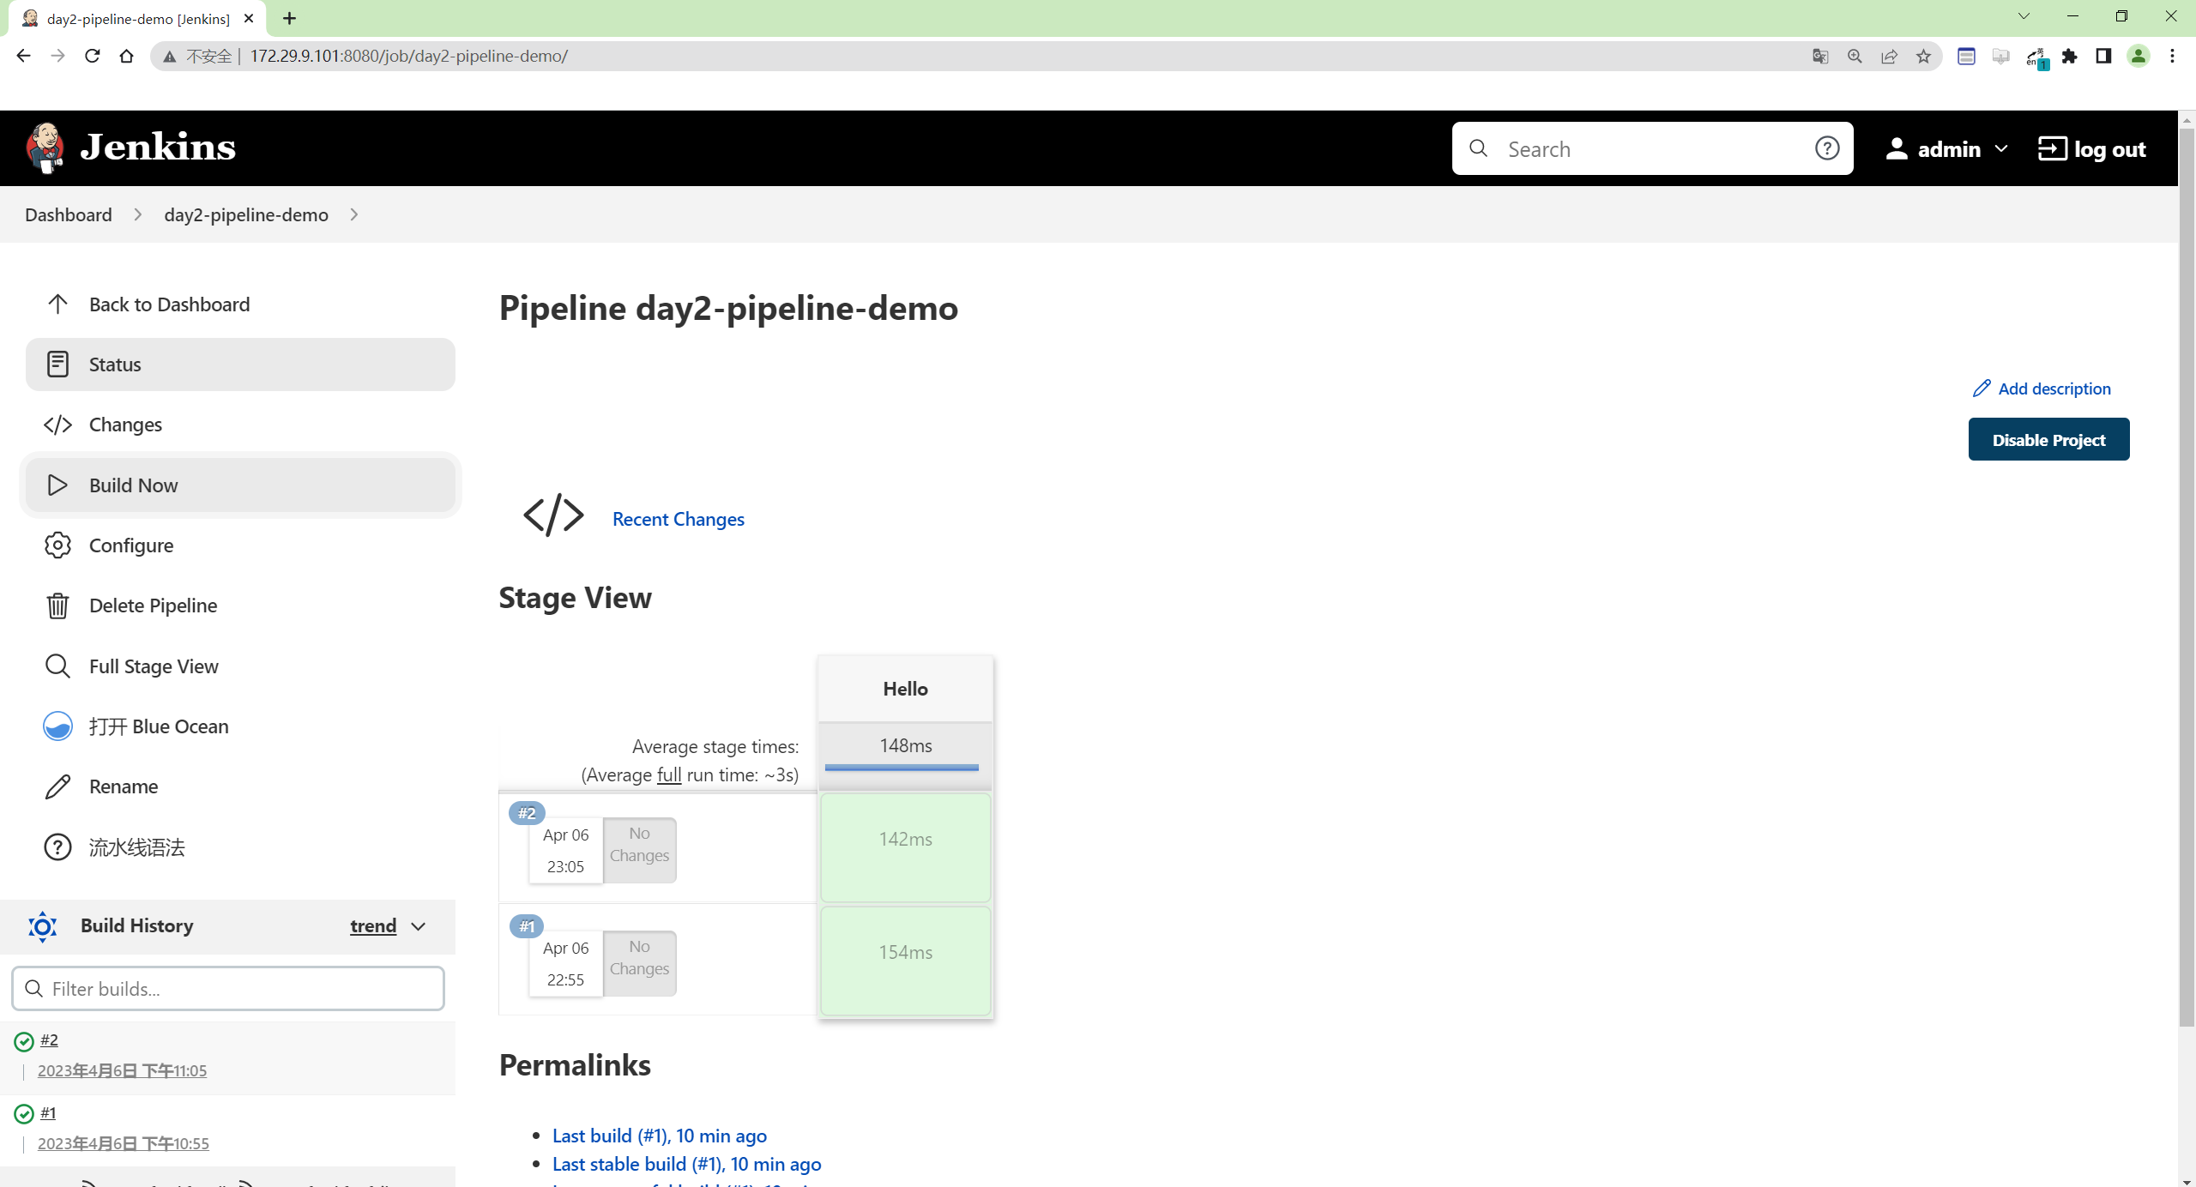Click the Blue Ocean wave icon
The image size is (2196, 1187).
pos(57,726)
